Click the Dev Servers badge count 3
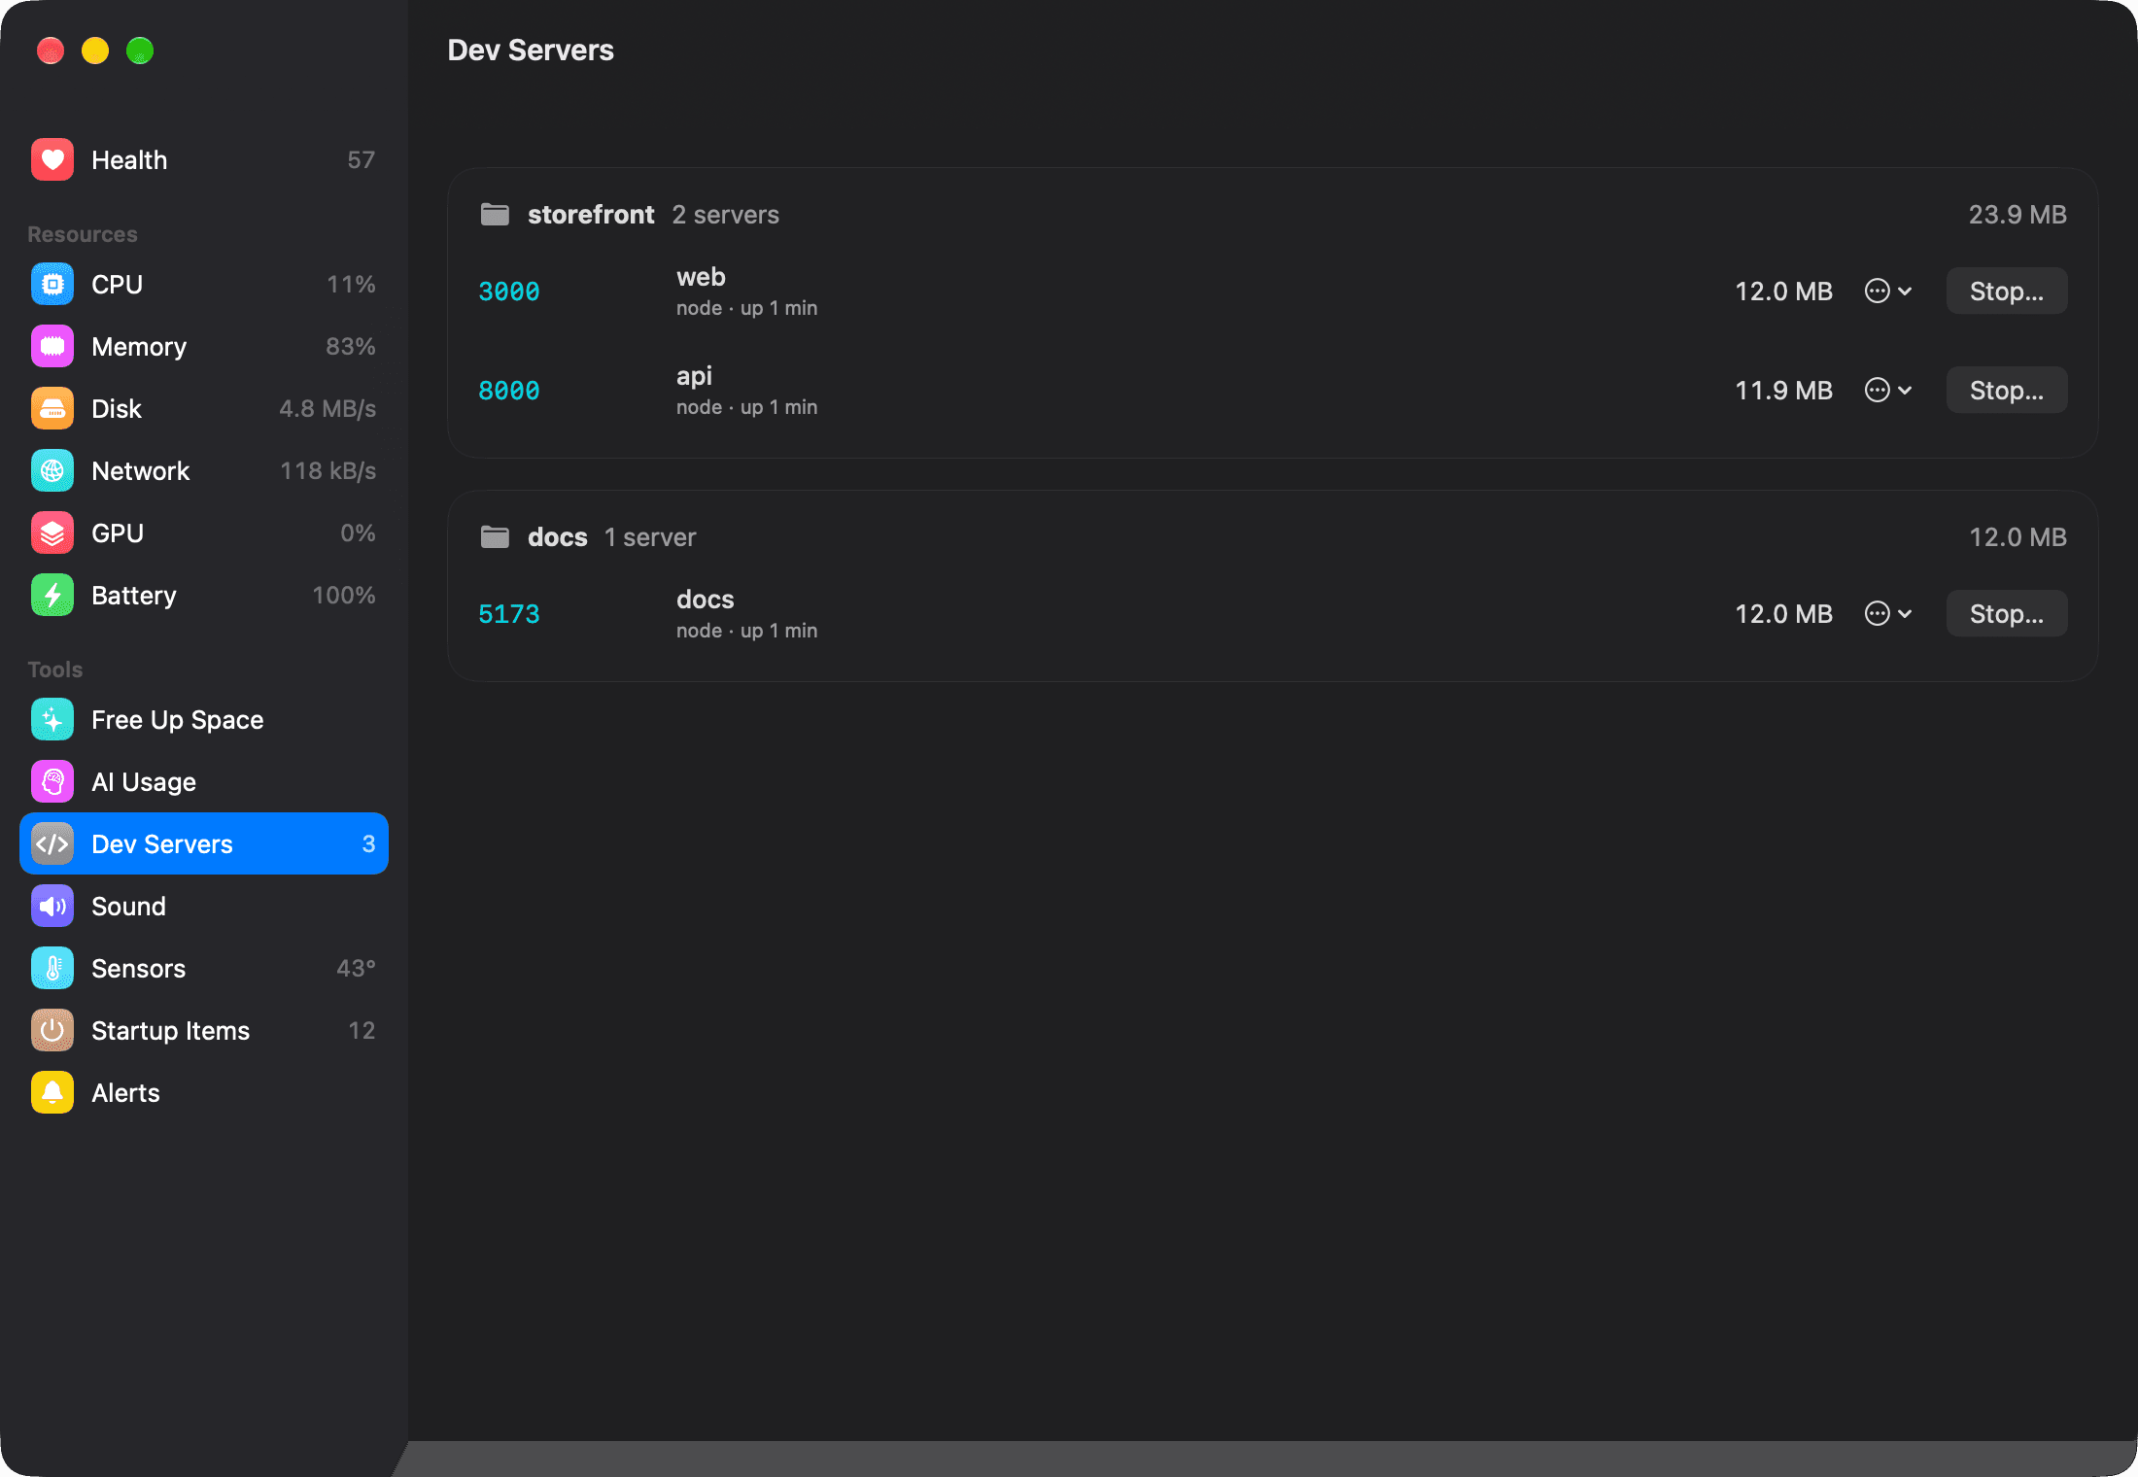The width and height of the screenshot is (2138, 1477). coord(368,843)
